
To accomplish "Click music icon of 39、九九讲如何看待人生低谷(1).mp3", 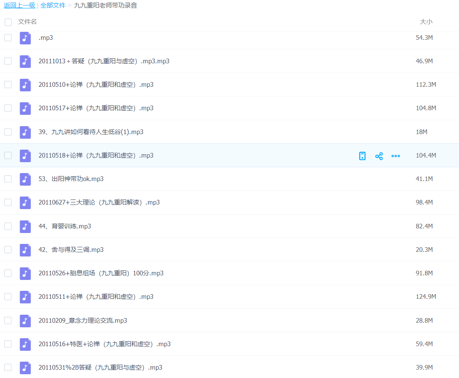I will point(25,132).
